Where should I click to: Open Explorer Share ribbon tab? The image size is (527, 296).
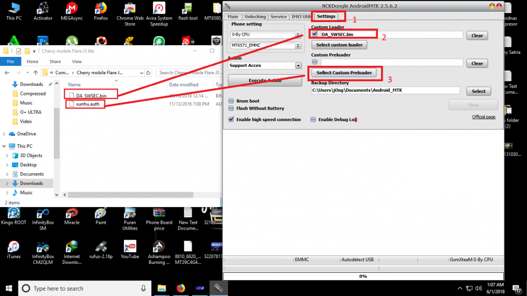(55, 62)
